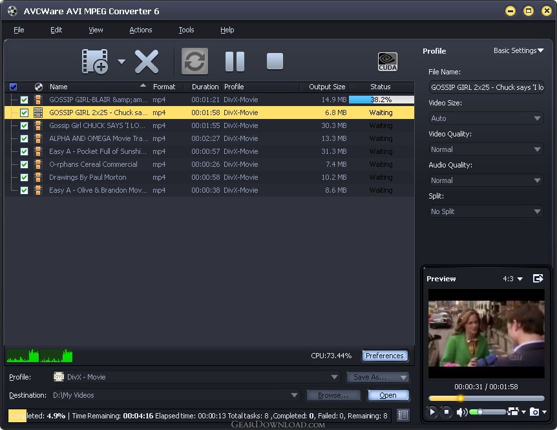Uncheck Drawings By Paul Morton checkbox
Image resolution: width=557 pixels, height=430 pixels.
click(x=24, y=177)
